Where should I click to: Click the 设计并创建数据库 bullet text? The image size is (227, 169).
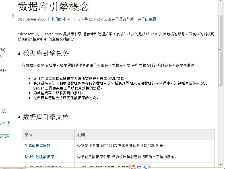tap(80, 78)
